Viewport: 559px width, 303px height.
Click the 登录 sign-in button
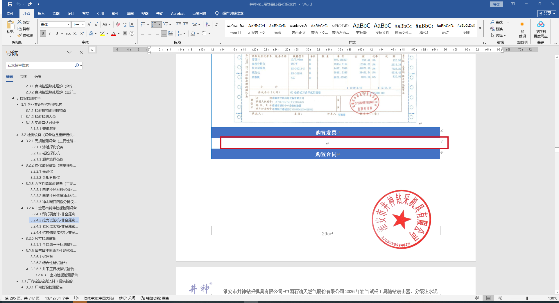coord(496,4)
